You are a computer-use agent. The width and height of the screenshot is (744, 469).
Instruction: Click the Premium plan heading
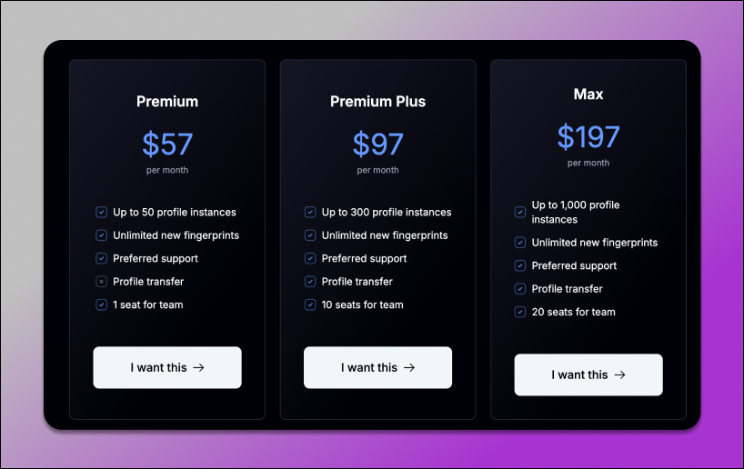pyautogui.click(x=167, y=102)
